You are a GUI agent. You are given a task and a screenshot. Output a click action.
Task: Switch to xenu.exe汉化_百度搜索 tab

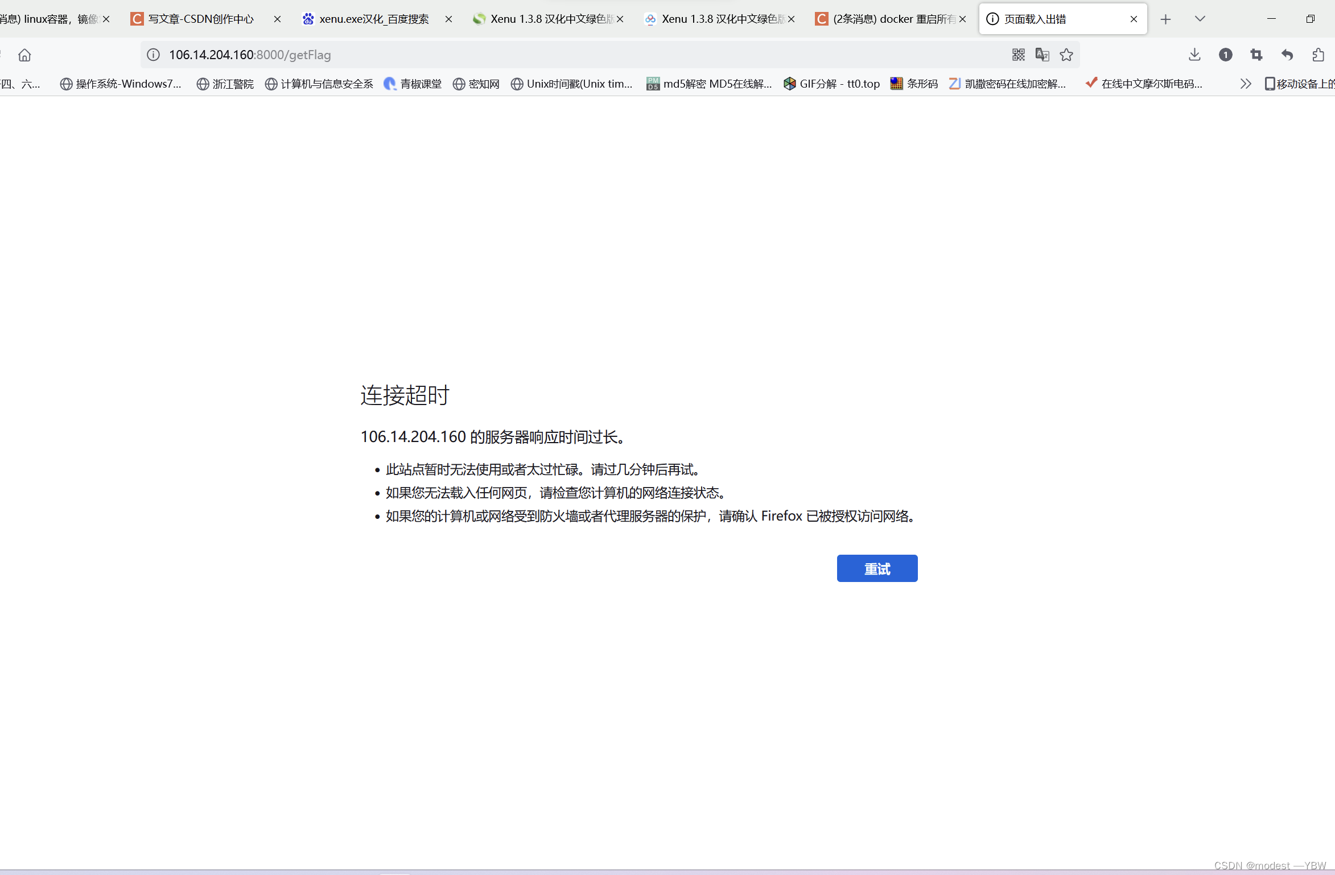click(x=373, y=19)
